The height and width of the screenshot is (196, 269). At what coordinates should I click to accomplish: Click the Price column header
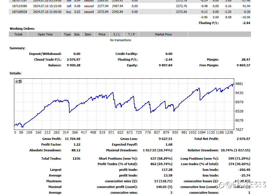point(102,34)
